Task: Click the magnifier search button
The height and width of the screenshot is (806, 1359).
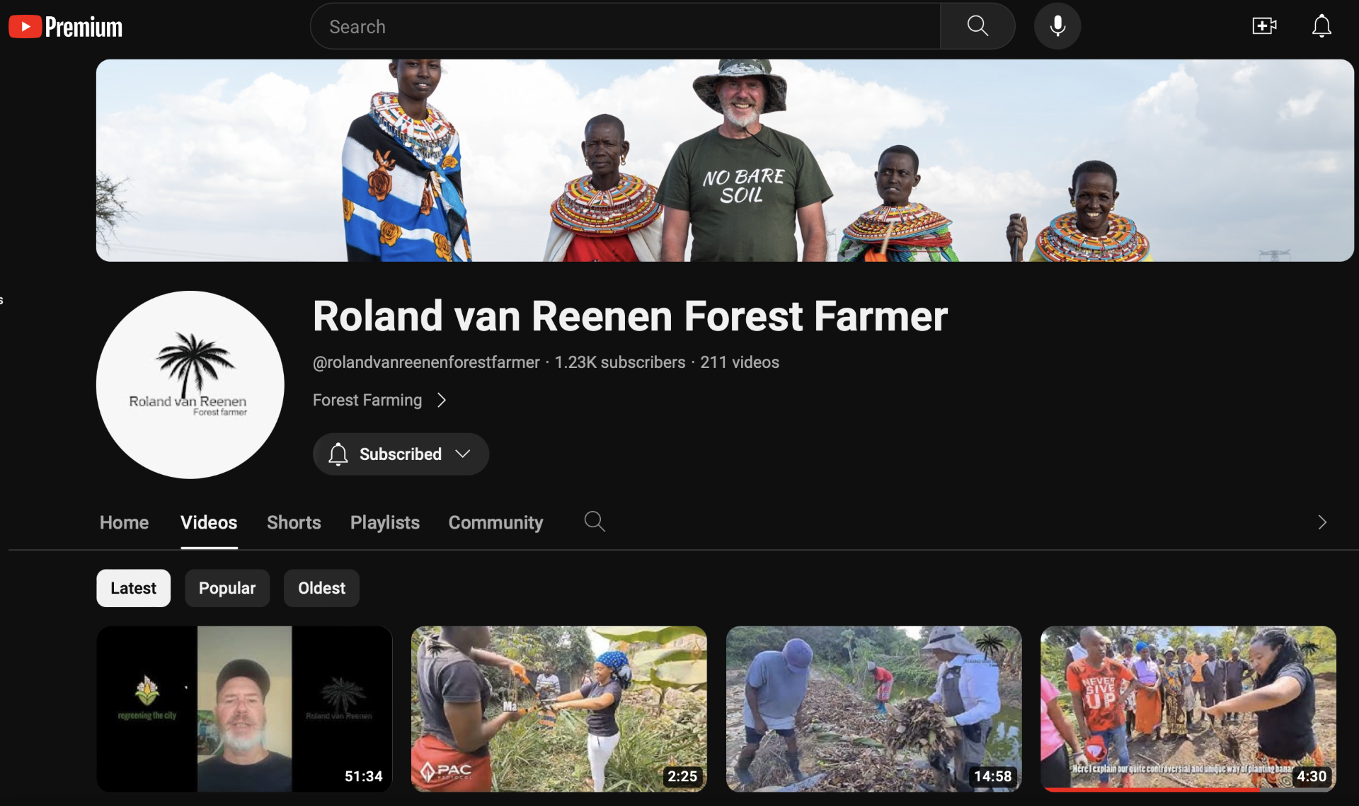Action: pos(977,26)
